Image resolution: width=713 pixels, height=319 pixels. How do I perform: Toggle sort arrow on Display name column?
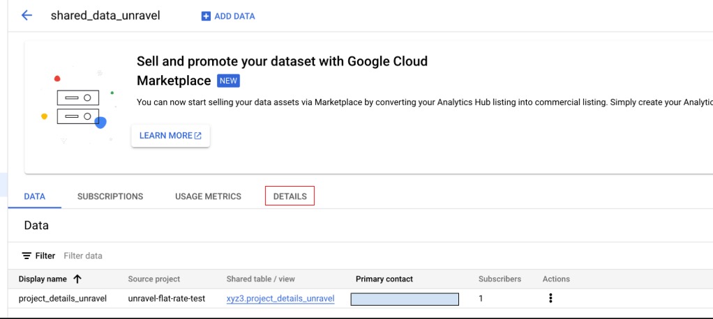(77, 279)
